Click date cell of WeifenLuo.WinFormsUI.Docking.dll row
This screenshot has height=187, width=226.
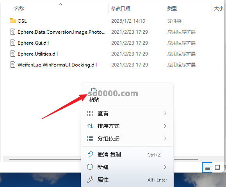point(130,65)
